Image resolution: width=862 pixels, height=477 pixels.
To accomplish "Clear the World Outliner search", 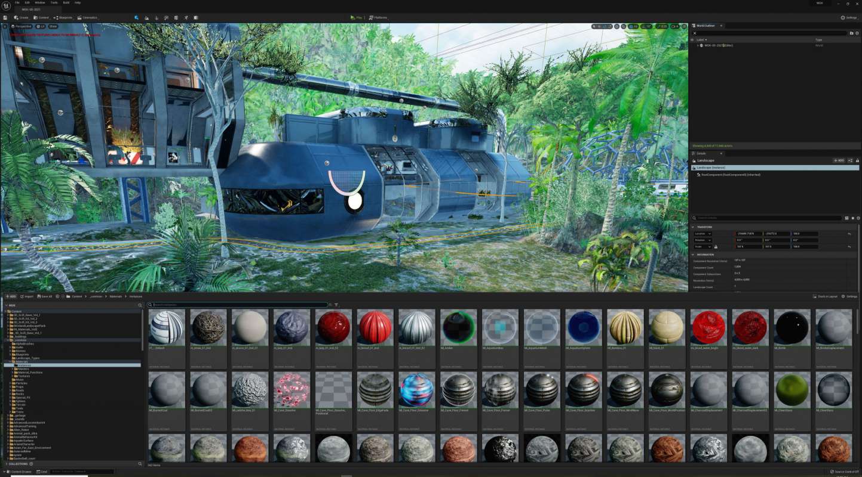I will pyautogui.click(x=695, y=33).
